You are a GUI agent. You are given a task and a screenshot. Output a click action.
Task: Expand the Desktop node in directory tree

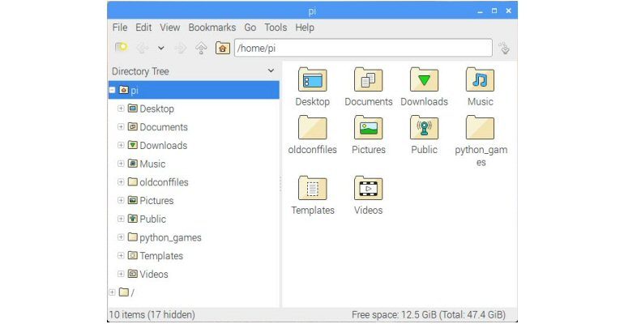point(122,109)
